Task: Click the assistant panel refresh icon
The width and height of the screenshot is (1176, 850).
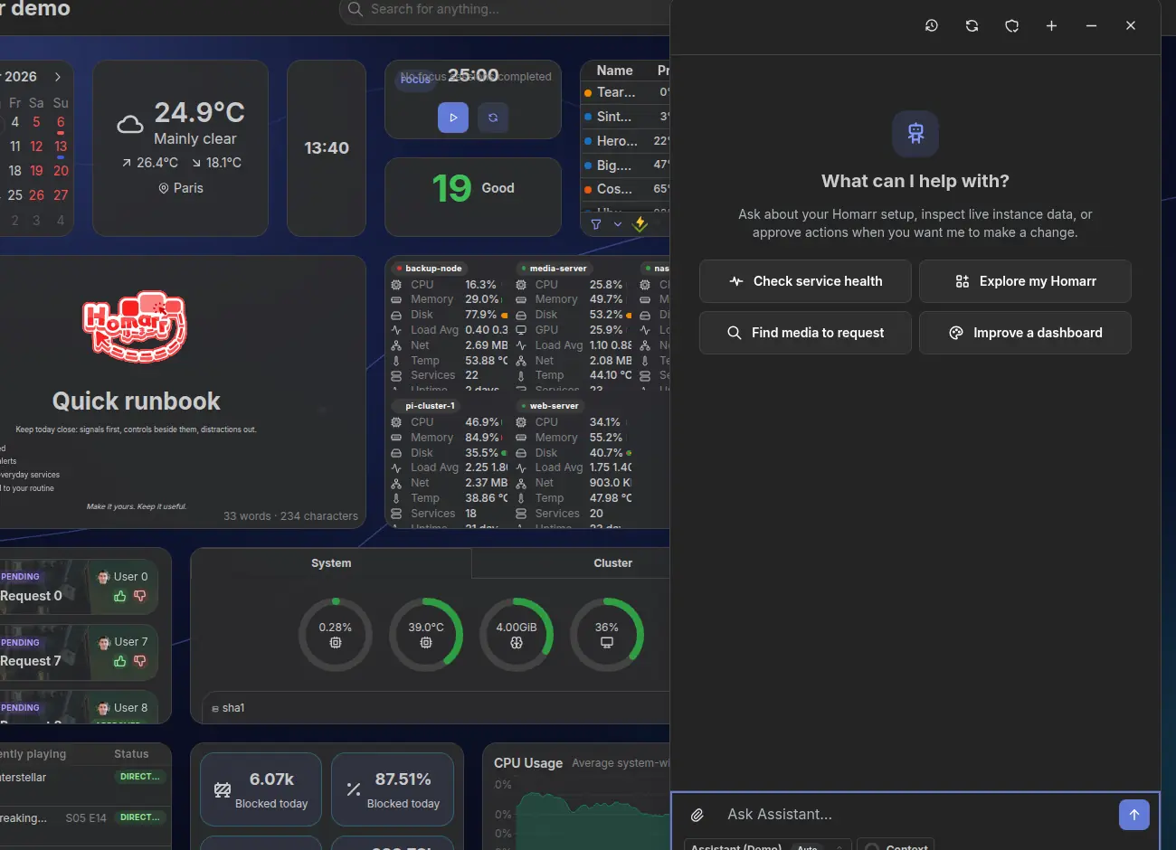Action: coord(972,25)
